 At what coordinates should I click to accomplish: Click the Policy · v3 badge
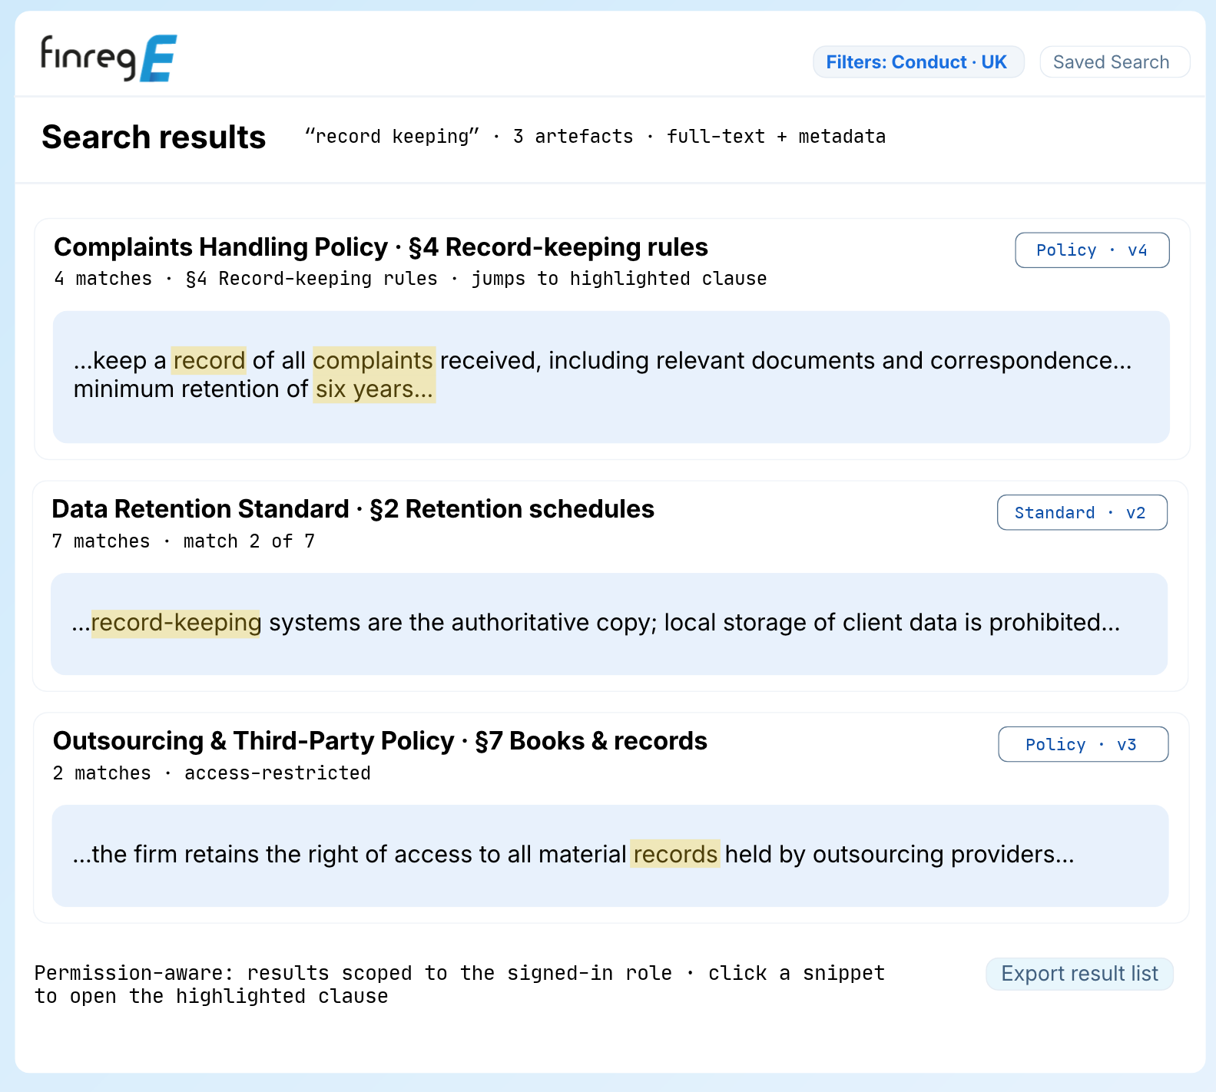pos(1083,745)
